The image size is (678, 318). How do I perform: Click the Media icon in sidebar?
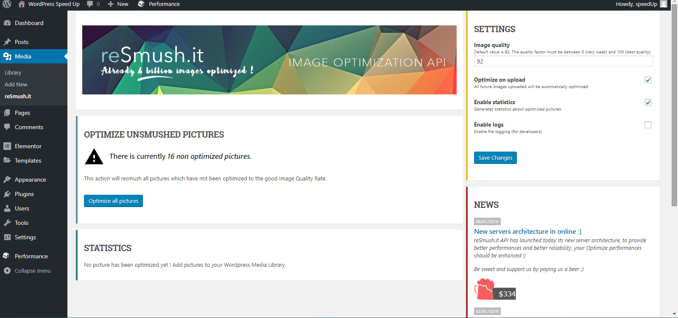(x=7, y=56)
